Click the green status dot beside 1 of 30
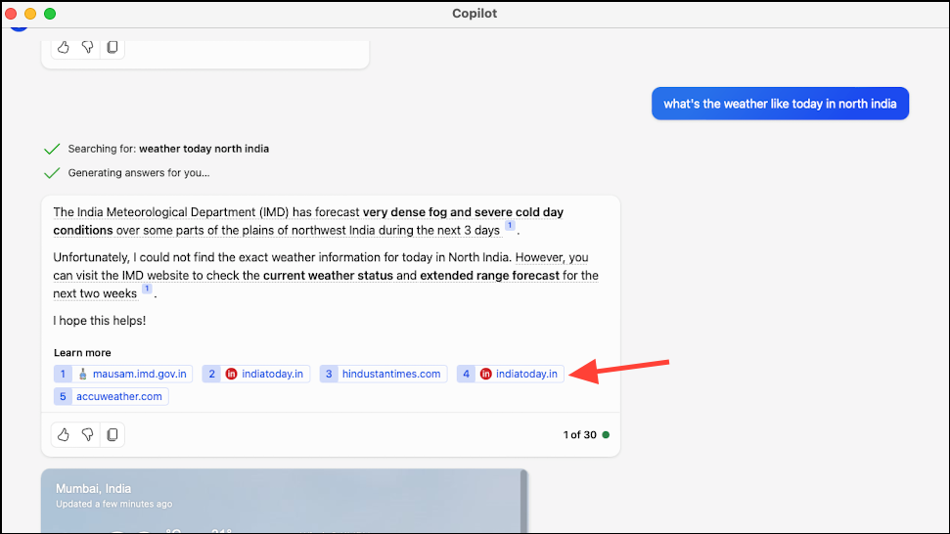The image size is (950, 534). [x=606, y=434]
